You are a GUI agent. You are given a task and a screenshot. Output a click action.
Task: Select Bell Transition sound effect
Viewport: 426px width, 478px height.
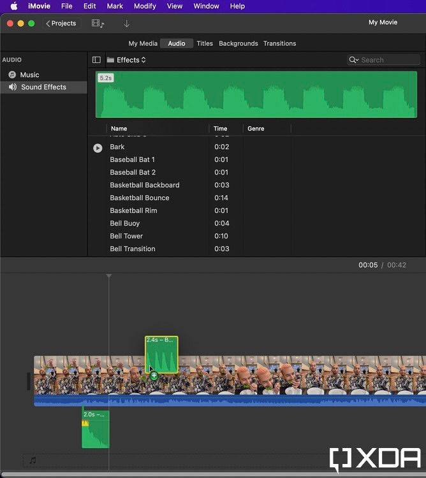tap(256, 249)
